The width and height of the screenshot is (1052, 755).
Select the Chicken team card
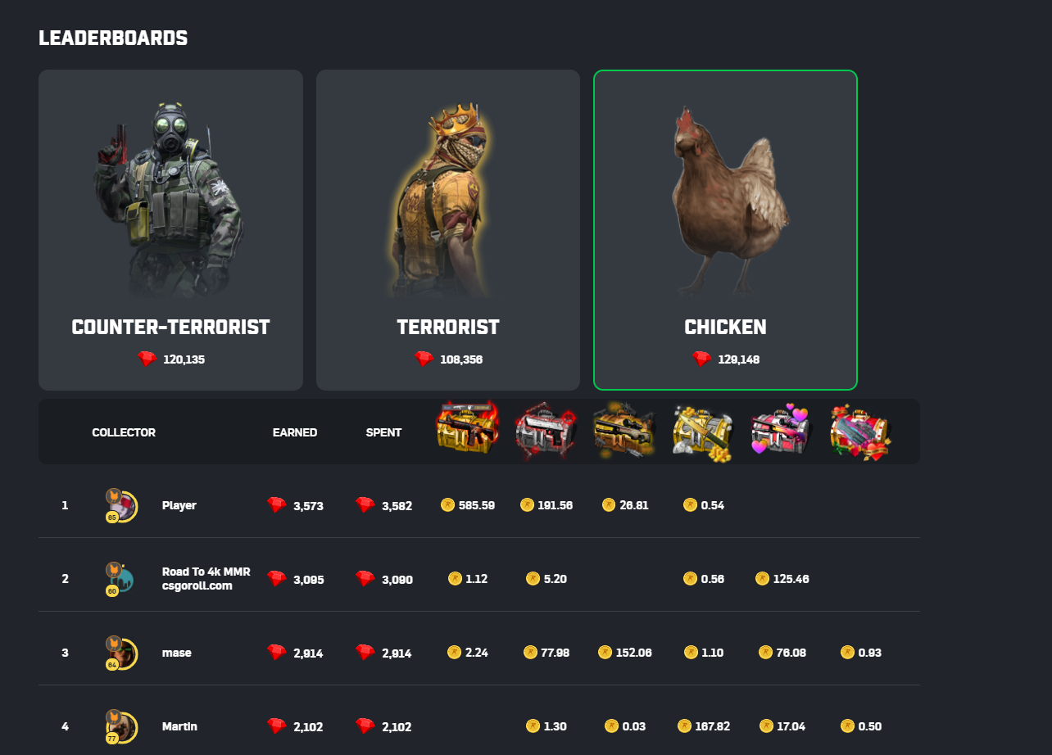tap(725, 230)
